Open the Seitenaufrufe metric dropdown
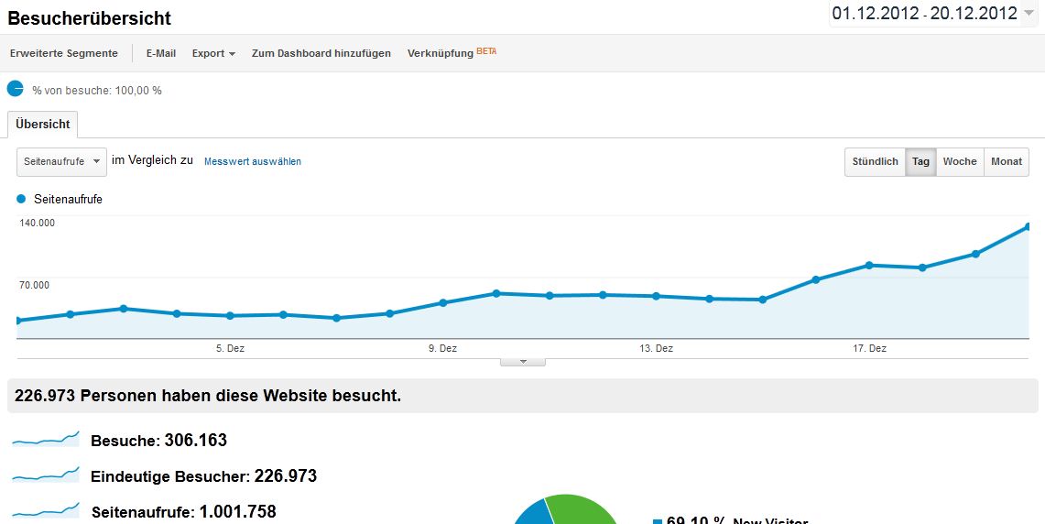 61,161
